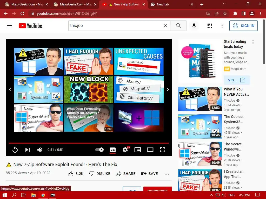Click endscreen thumbnail NEW BLOCK
Viewport: 266px width, 199px height.
pyautogui.click(x=89, y=89)
